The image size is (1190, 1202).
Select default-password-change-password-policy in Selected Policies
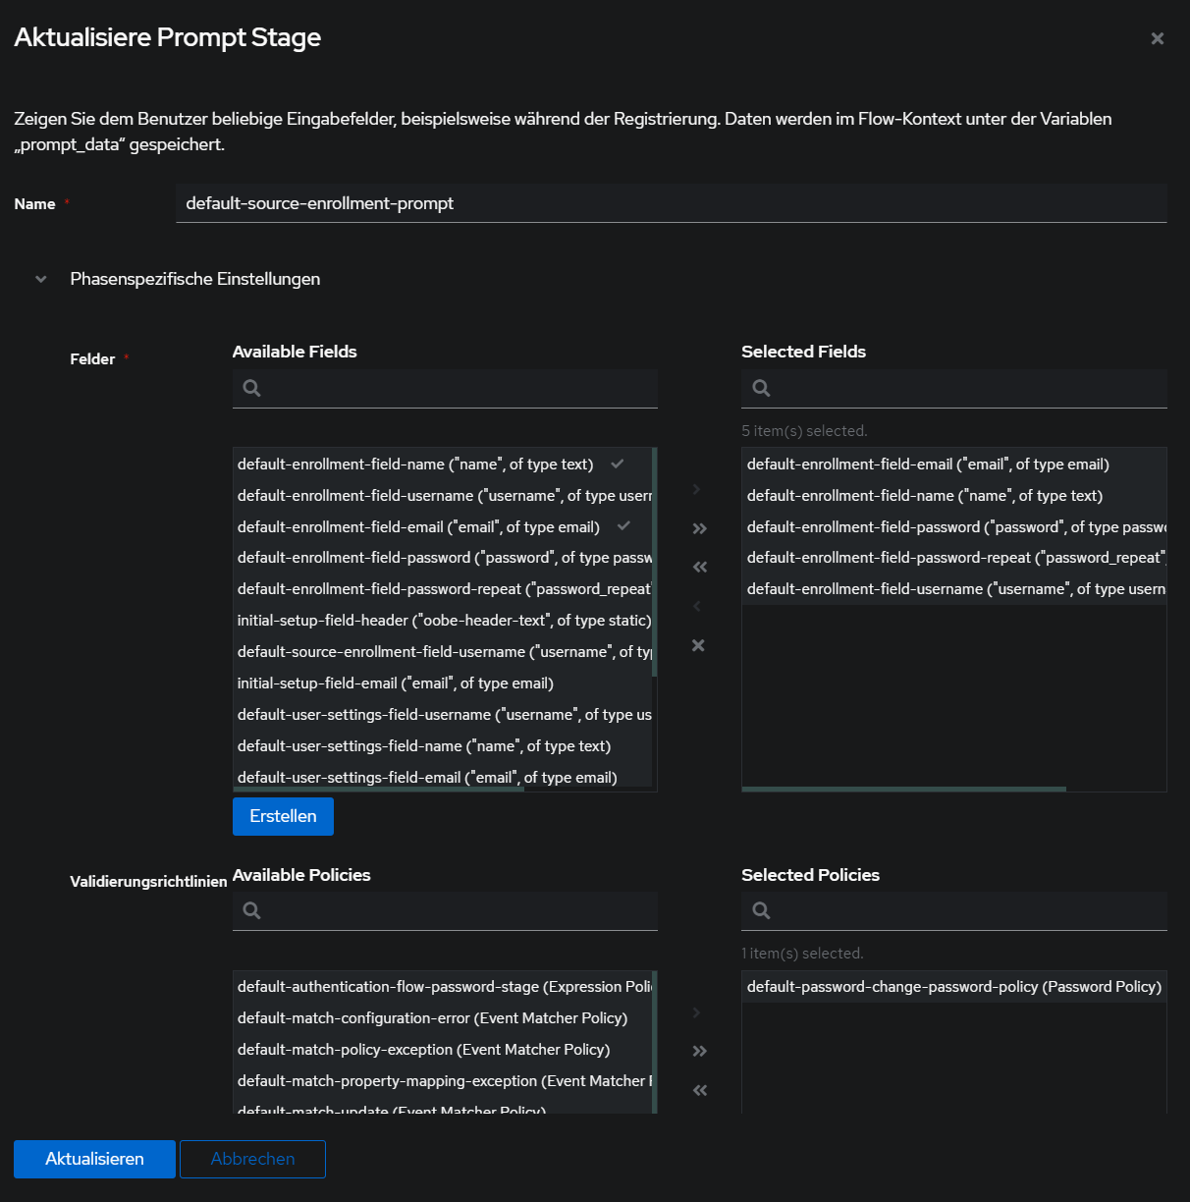pos(952,987)
